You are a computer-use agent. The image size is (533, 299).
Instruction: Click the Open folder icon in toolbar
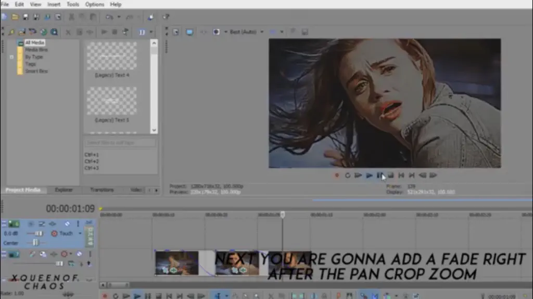tap(15, 17)
